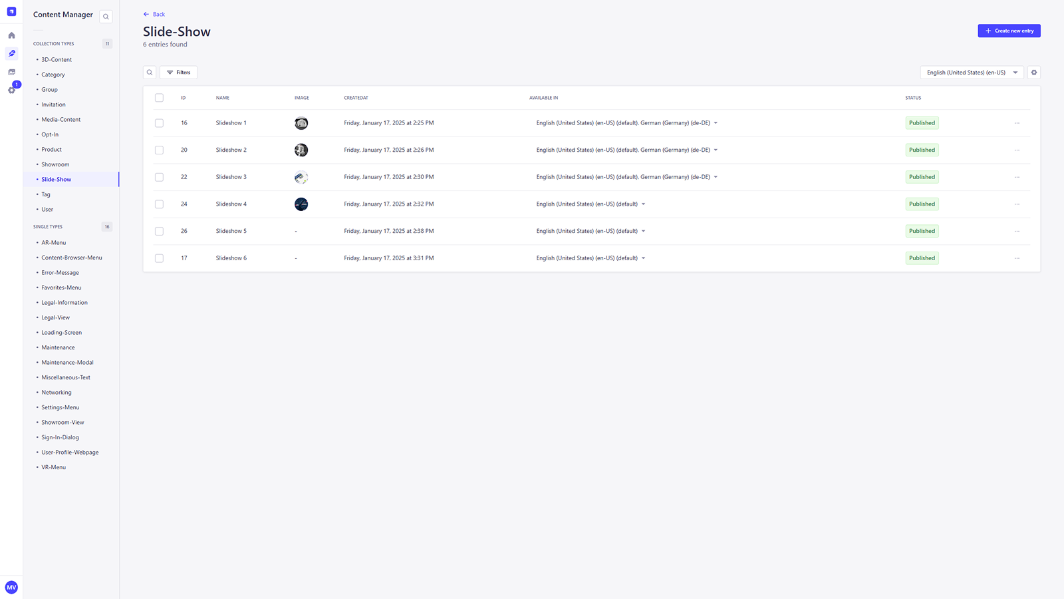This screenshot has width=1064, height=599.
Task: Open the Settings-Menu single type
Action: (x=60, y=407)
